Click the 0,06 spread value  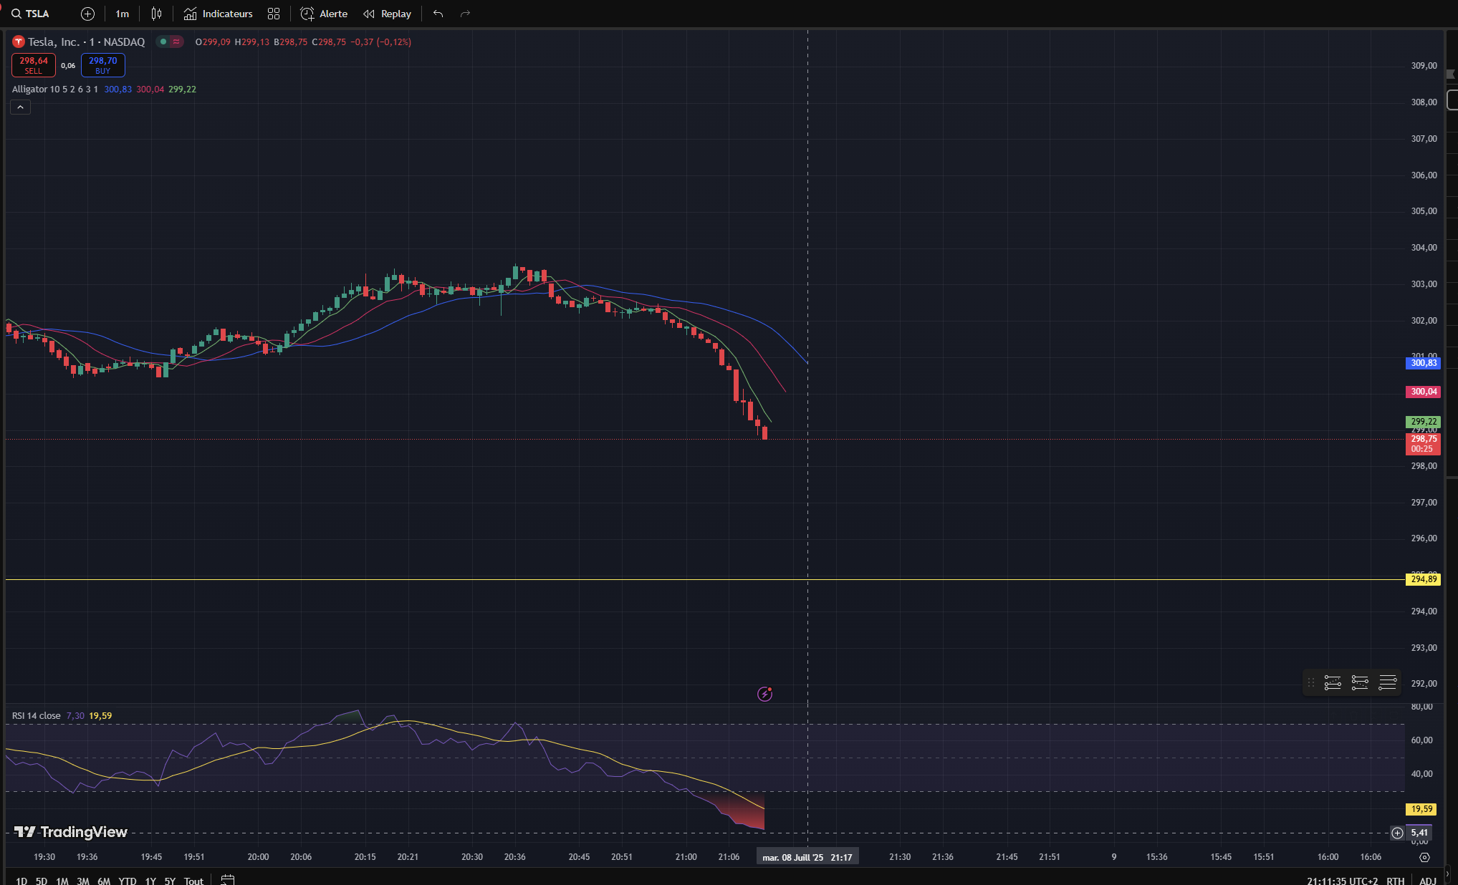(68, 66)
